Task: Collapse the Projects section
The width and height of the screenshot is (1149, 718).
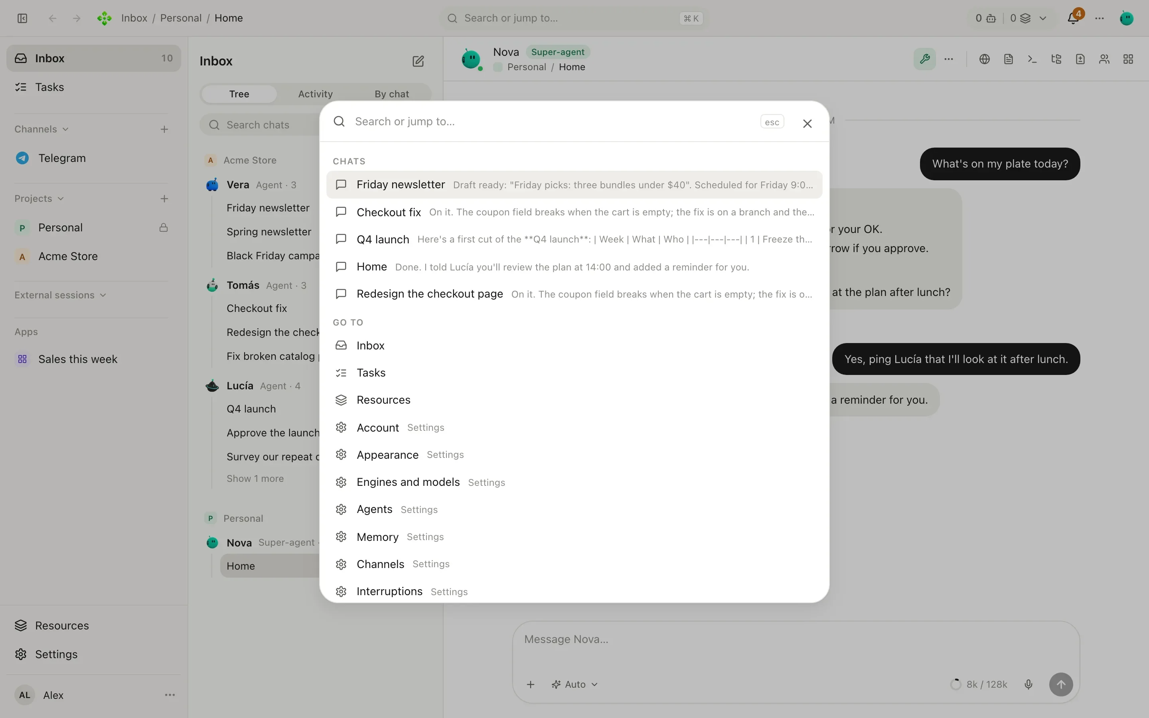Action: [39, 199]
